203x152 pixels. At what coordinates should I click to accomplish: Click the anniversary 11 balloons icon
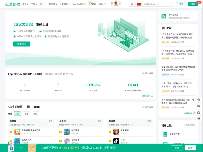click(116, 3)
